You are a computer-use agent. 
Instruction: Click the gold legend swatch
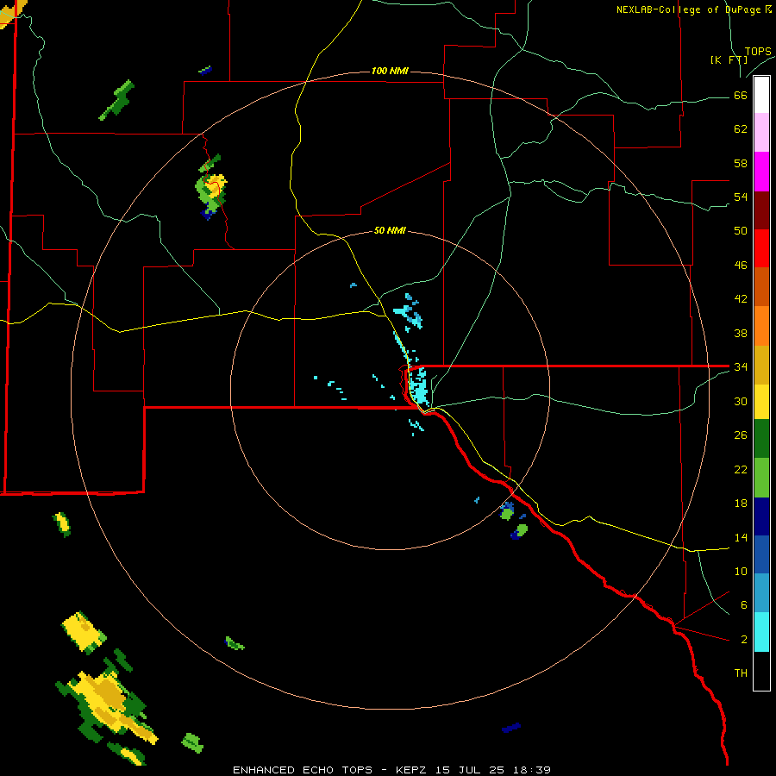coord(761,365)
